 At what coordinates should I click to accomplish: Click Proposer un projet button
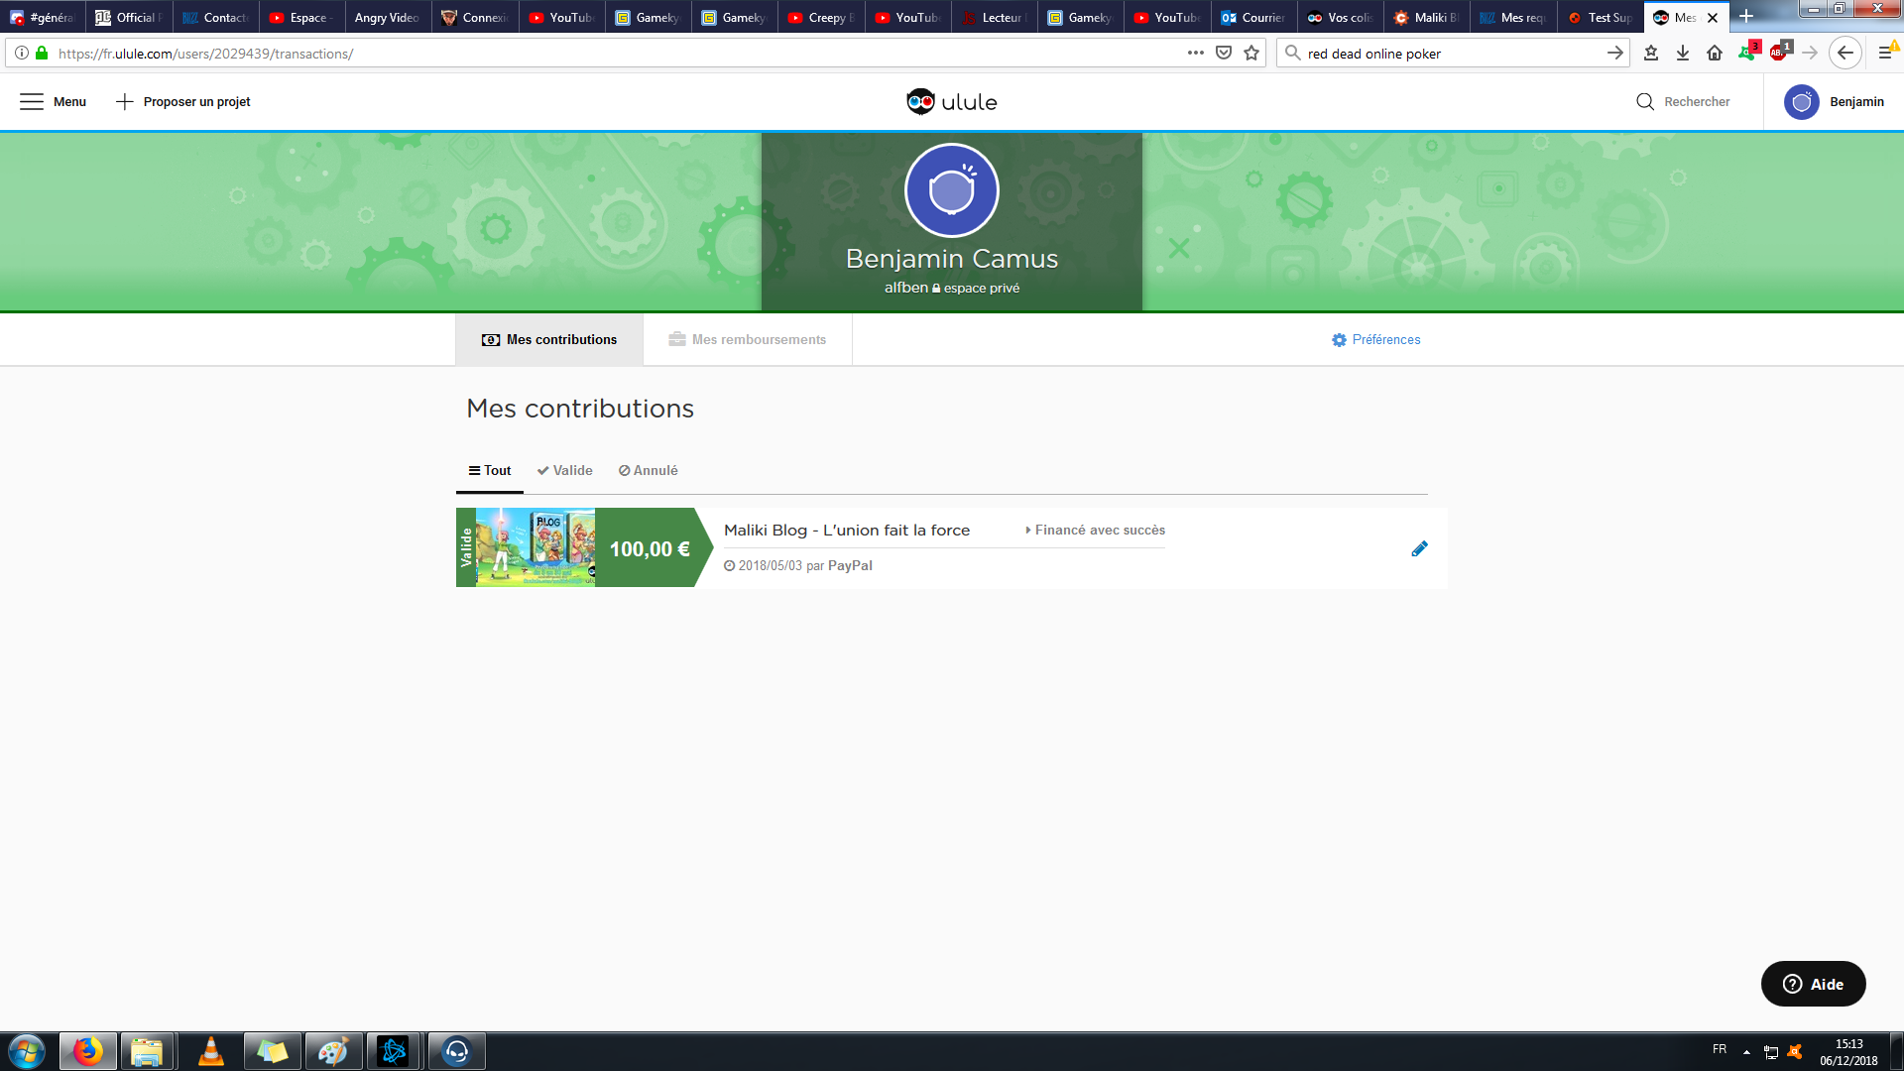(x=183, y=101)
